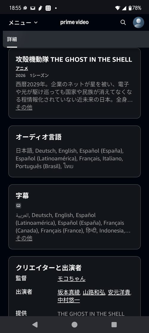
Task: Expand synopsis with その他 link
Action: (x=24, y=107)
